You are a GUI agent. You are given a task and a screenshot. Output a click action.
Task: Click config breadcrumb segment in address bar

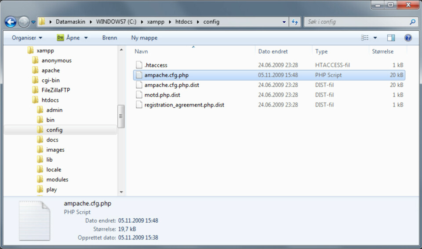coord(211,22)
